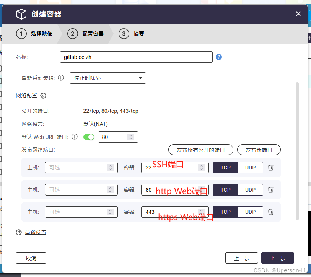This screenshot has height=277, width=311.
Task: Click 取消 to cancel
Action: click(31, 258)
